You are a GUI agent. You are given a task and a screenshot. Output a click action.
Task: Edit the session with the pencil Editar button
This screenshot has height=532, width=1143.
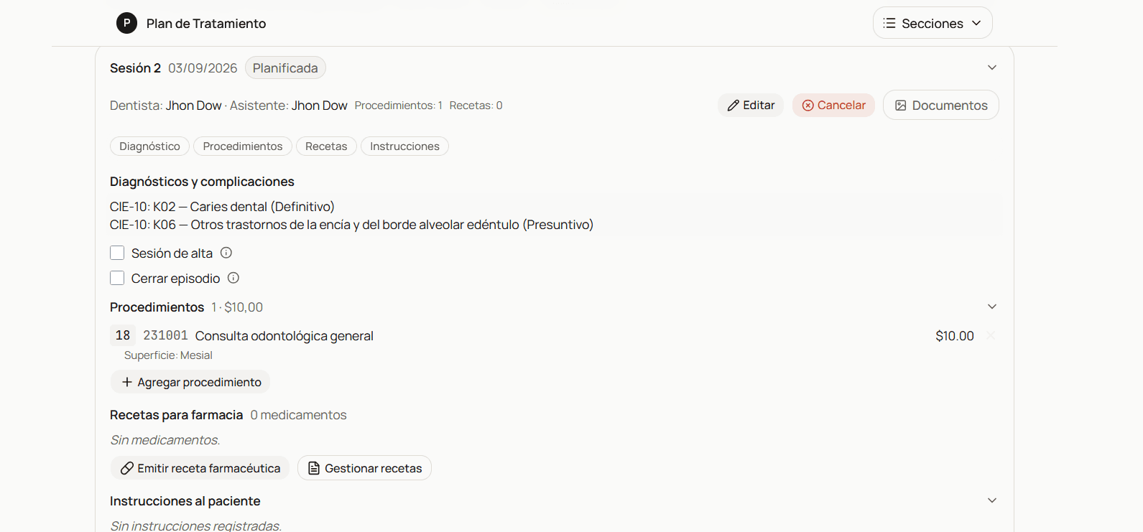click(x=751, y=105)
